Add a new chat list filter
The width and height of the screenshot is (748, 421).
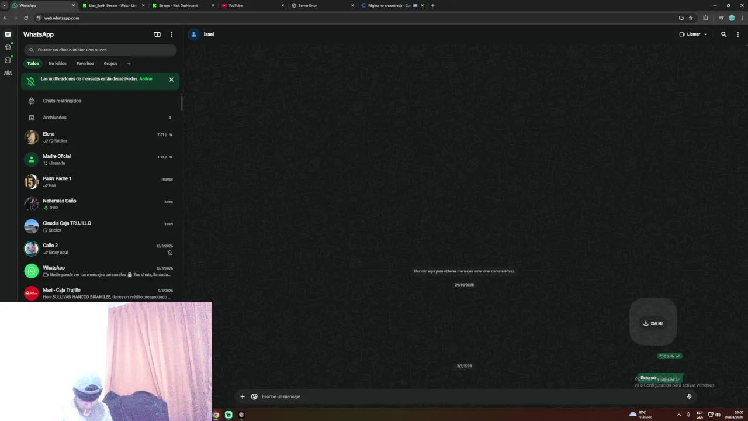[129, 64]
